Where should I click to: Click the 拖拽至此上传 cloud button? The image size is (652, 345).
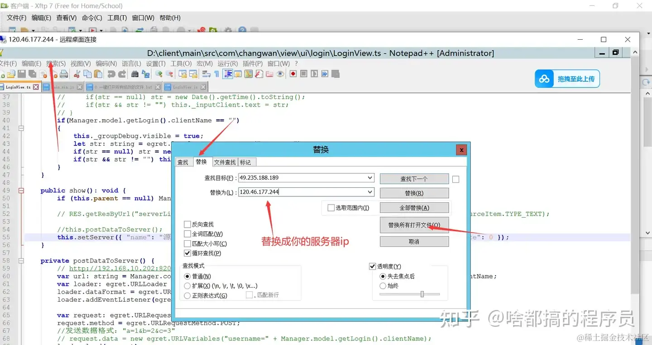point(567,79)
